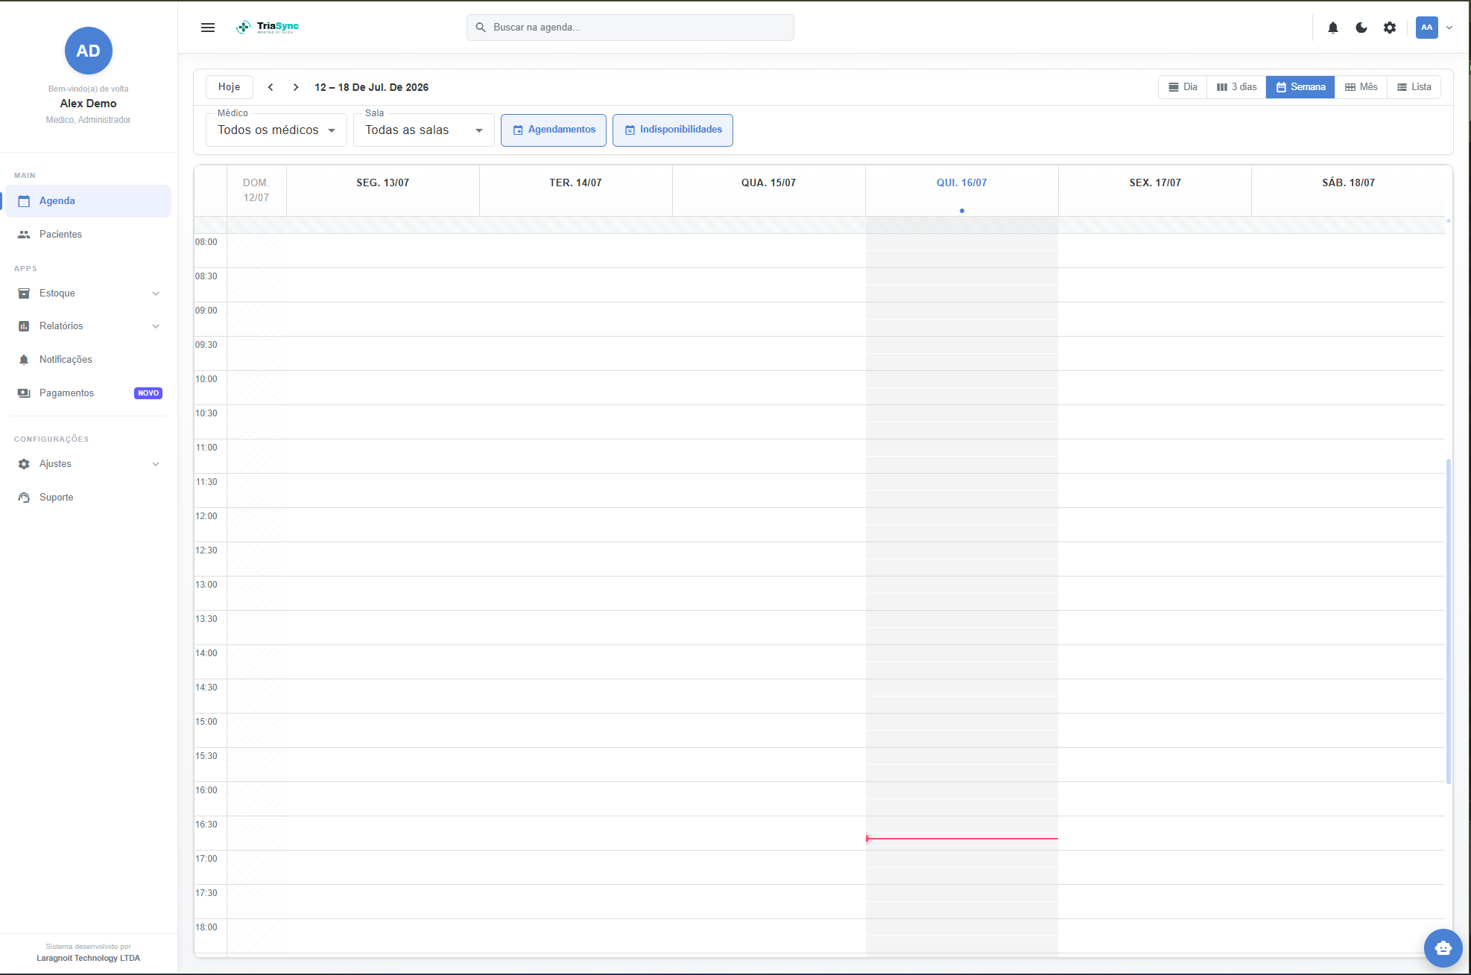Open settings gear in top bar

(x=1390, y=28)
